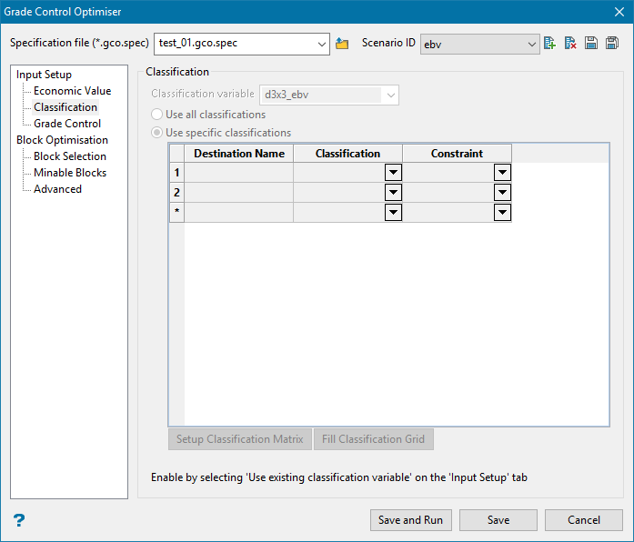This screenshot has width=634, height=542.
Task: Open help with the question mark icon
Action: tap(19, 520)
